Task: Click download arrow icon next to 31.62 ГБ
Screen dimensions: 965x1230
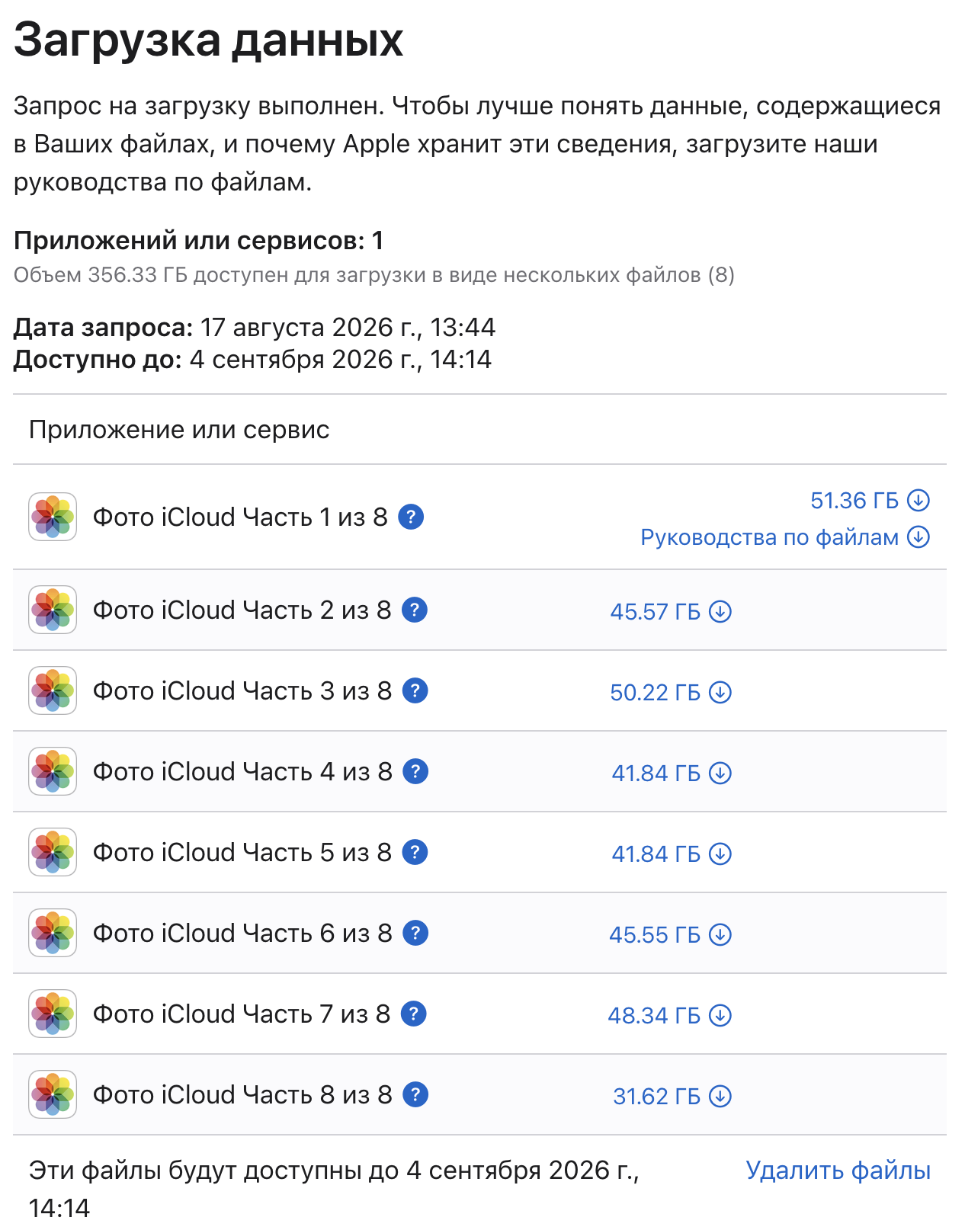Action: point(720,1096)
